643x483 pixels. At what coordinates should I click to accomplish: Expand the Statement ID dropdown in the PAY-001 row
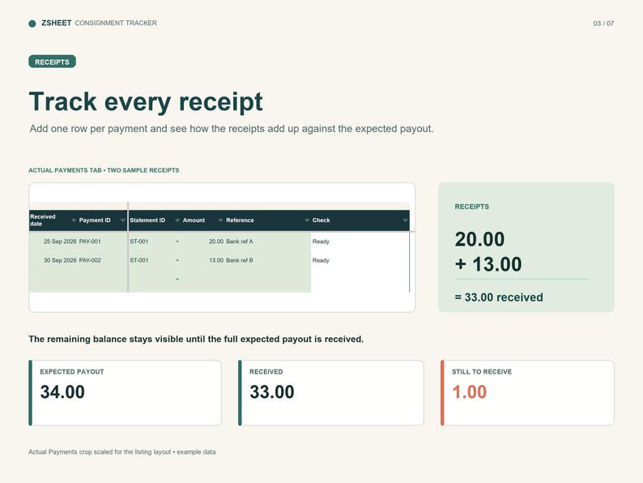(177, 241)
